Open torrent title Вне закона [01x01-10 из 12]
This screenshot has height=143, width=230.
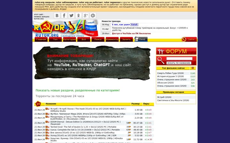pos(82,133)
